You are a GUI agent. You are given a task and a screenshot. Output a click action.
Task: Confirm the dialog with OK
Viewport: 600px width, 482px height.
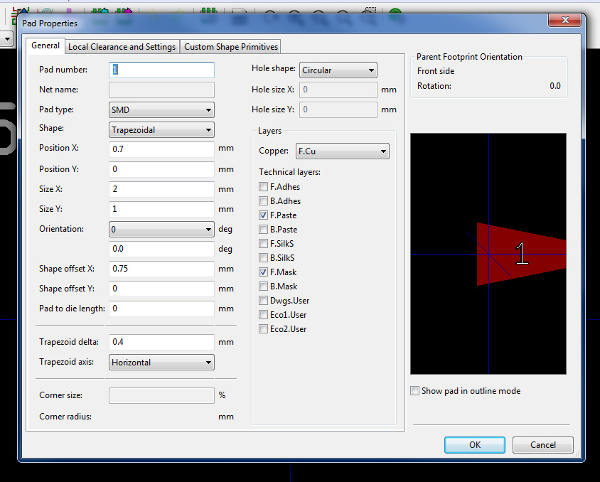click(x=474, y=445)
